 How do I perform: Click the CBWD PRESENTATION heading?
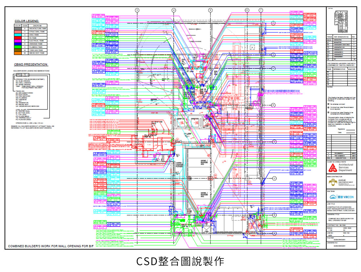click(31, 64)
